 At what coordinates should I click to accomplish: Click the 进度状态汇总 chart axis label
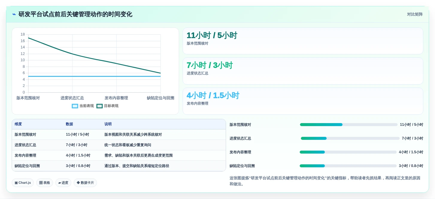click(72, 98)
